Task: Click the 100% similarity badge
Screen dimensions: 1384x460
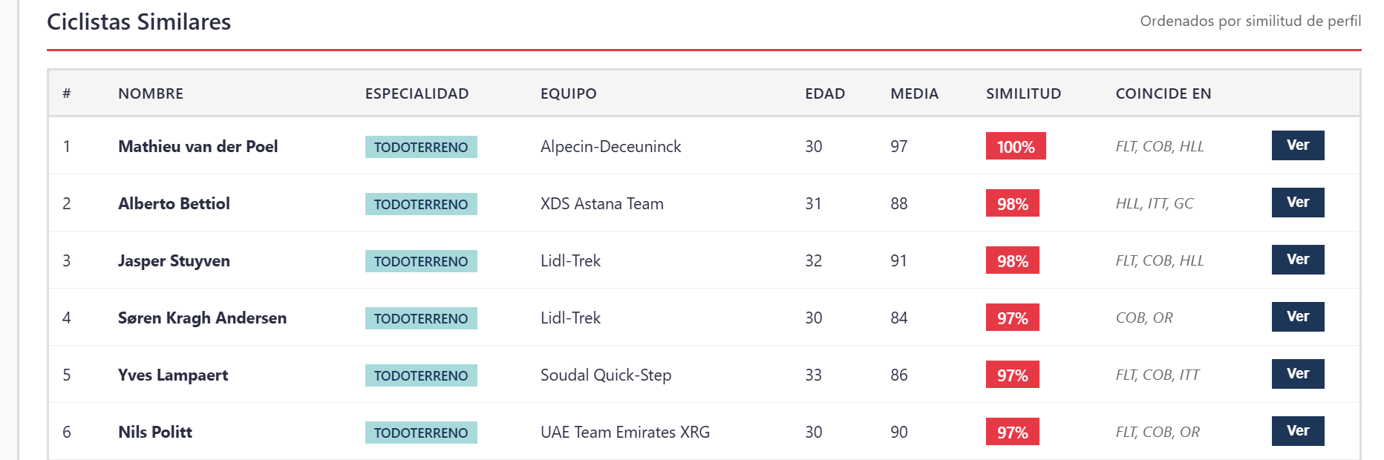Action: click(x=1016, y=146)
